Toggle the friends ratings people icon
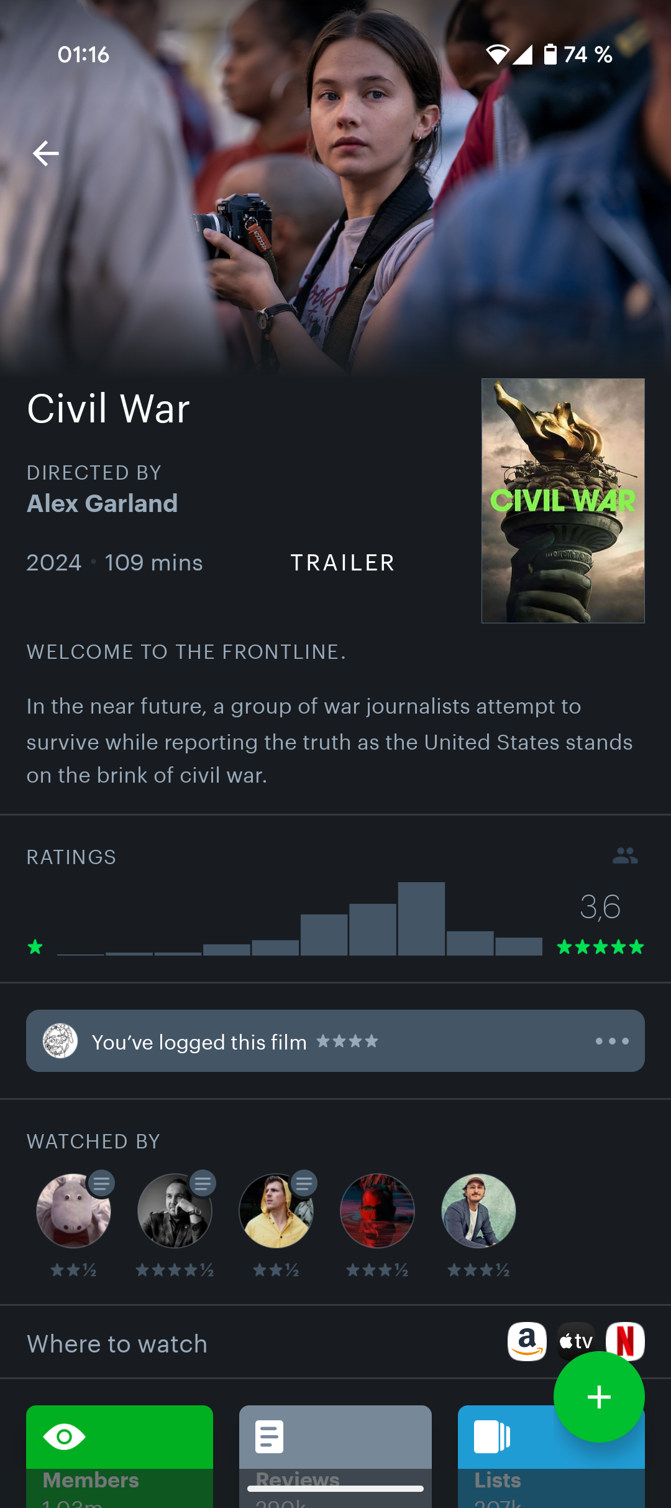 [x=625, y=856]
